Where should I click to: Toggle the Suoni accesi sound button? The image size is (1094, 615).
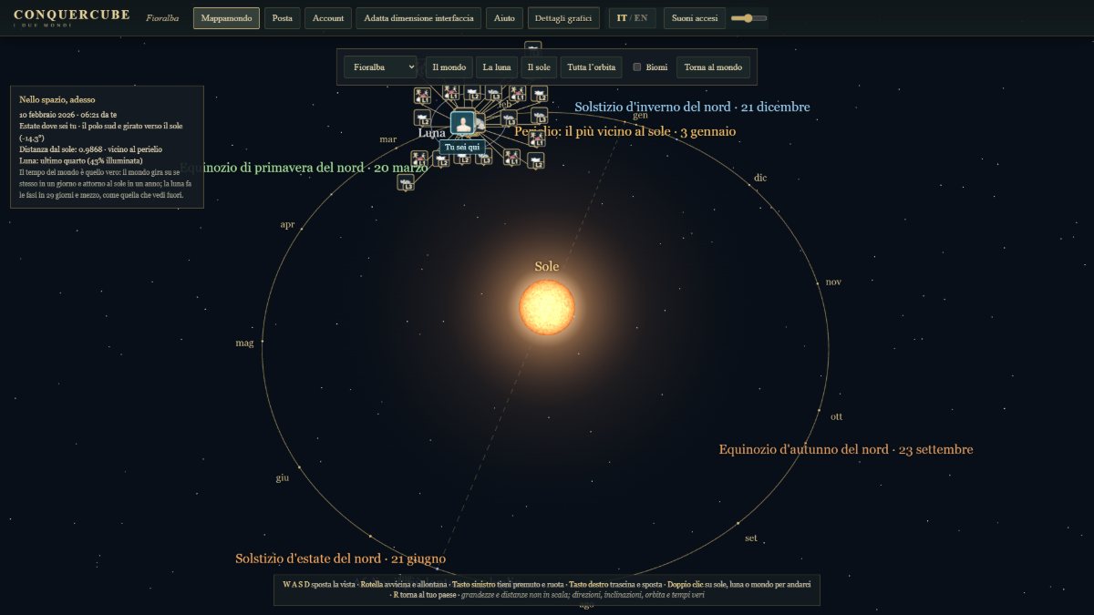click(x=695, y=18)
